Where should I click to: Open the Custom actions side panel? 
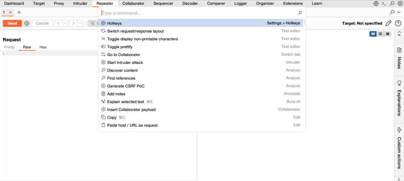point(399,148)
